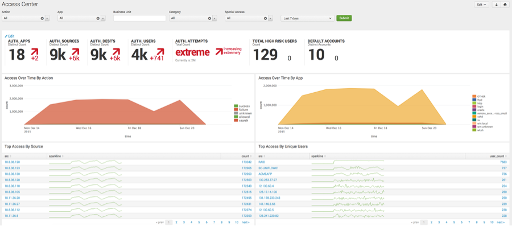The width and height of the screenshot is (512, 226).
Task: Click the green Submit button
Action: point(344,18)
